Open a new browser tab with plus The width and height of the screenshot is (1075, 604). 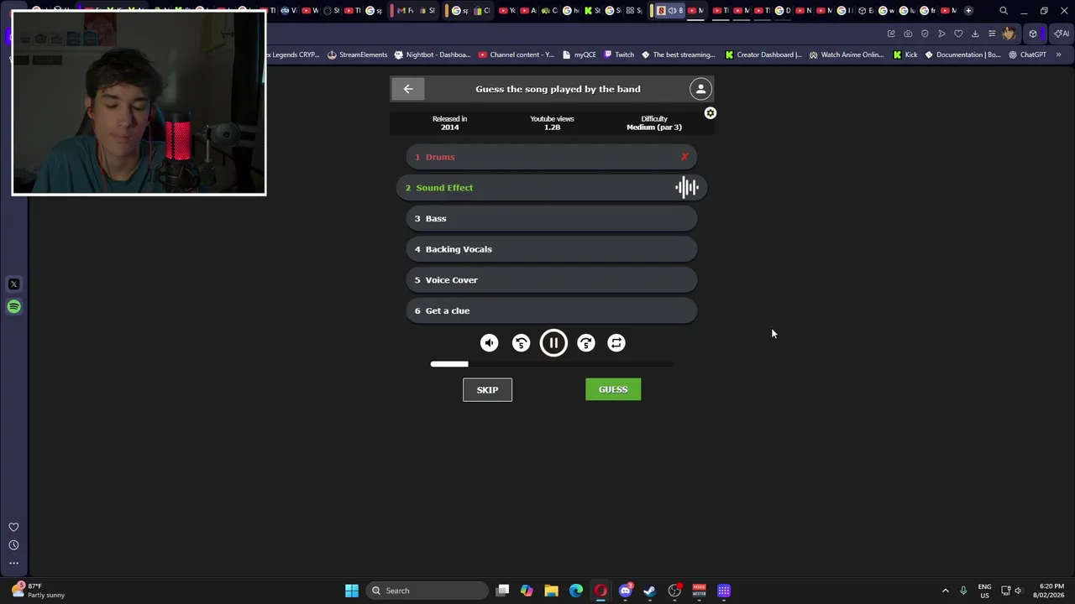pos(968,11)
